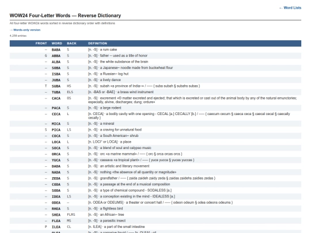
Task: Click the definition 'a Russian log hut'
Action: click(x=114, y=74)
